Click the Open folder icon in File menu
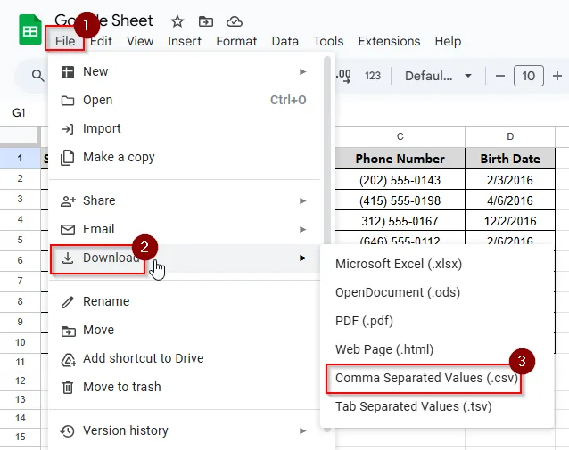The width and height of the screenshot is (569, 450). click(x=68, y=101)
